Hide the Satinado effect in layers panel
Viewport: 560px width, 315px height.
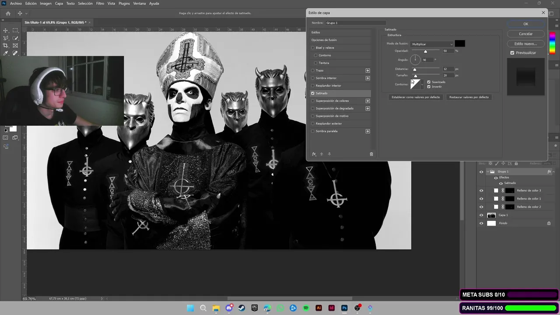pos(501,183)
